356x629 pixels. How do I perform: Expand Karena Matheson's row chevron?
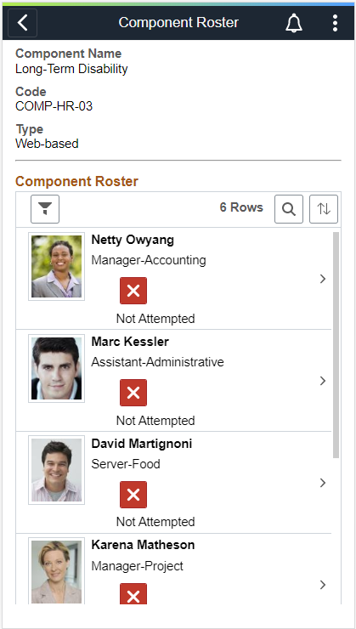coord(323,585)
